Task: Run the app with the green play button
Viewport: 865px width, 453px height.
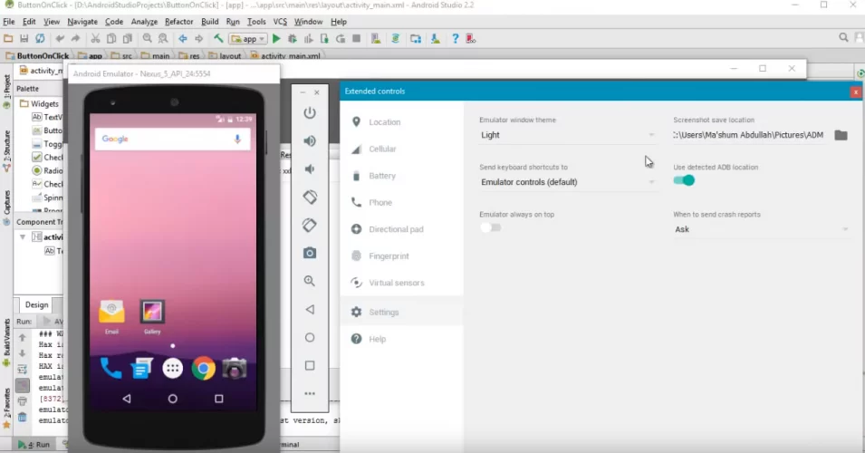Action: [x=277, y=39]
